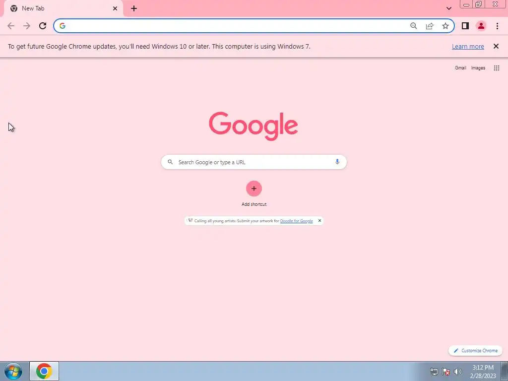508x381 pixels.
Task: Open the volume speaker tray icon
Action: pos(458,372)
